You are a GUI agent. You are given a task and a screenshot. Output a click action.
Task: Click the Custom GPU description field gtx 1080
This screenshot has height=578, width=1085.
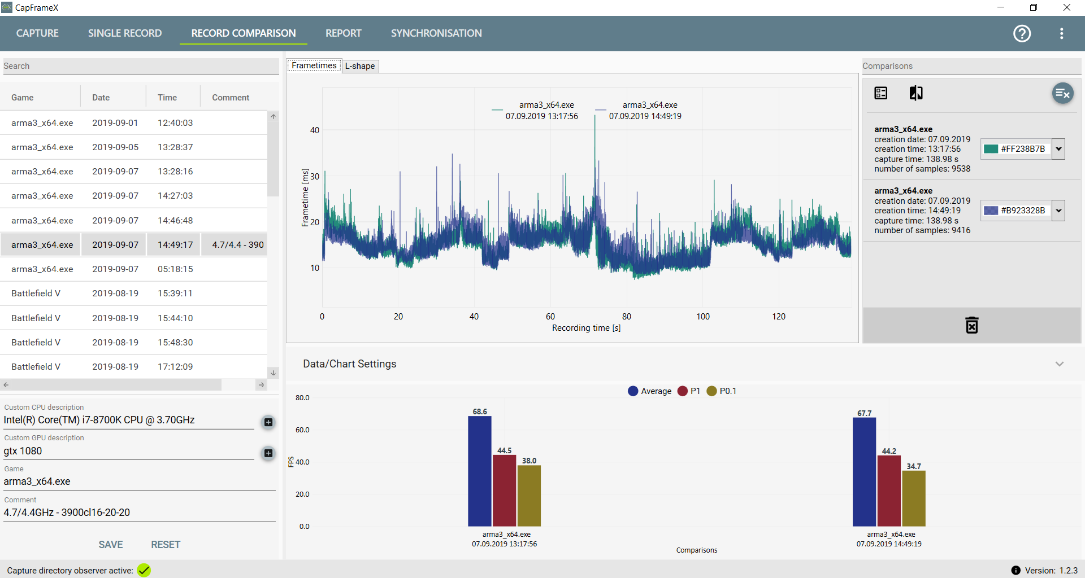click(129, 451)
